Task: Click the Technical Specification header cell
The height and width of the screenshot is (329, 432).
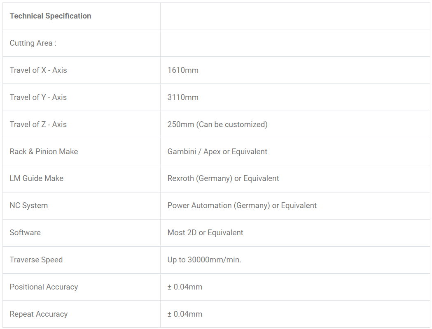Action: (x=82, y=16)
